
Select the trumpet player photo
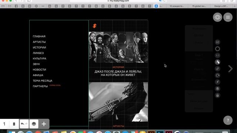click(118, 102)
